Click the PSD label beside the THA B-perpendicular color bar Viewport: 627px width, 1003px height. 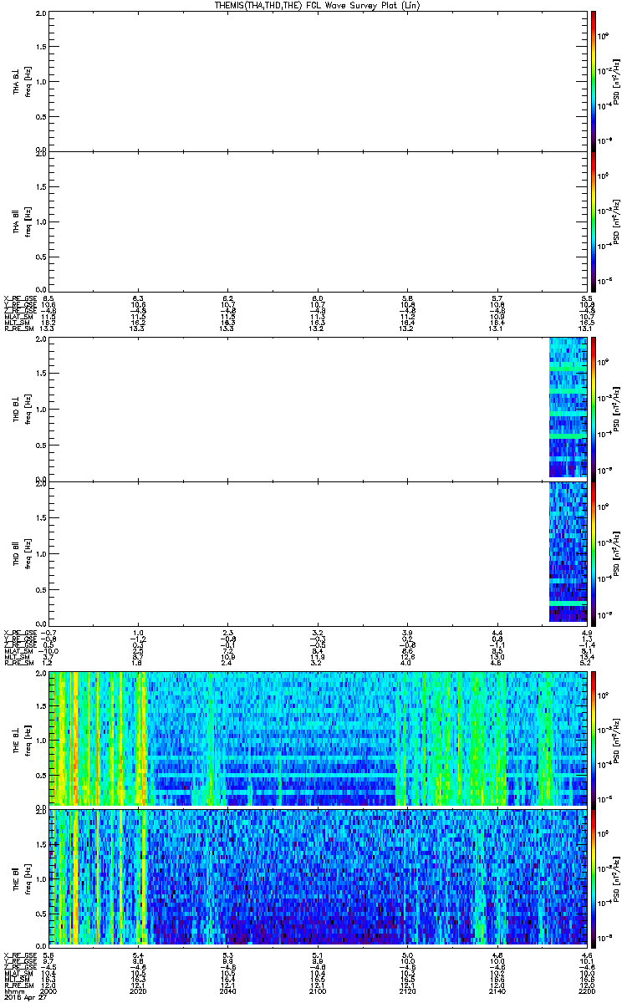point(616,80)
